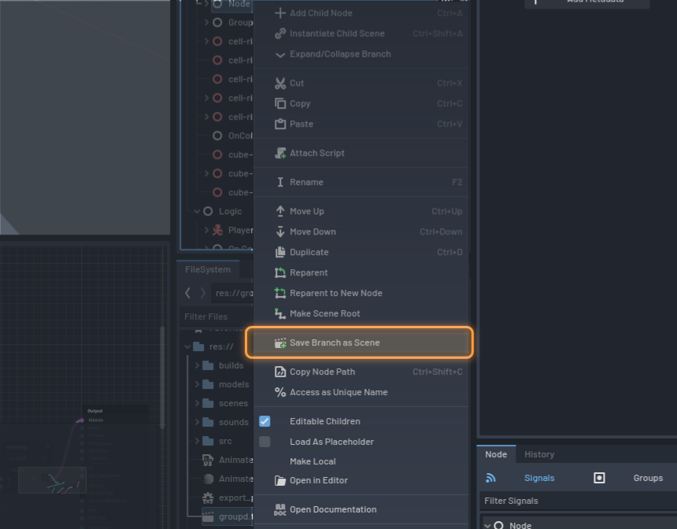Click the Reparent to New Node icon

click(280, 293)
